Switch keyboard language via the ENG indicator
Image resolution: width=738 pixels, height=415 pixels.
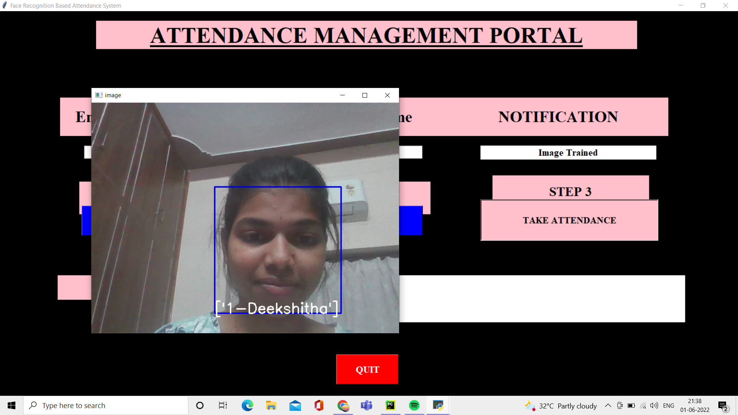(669, 405)
